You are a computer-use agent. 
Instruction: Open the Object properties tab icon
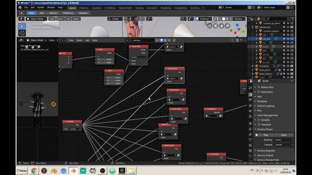(250, 123)
